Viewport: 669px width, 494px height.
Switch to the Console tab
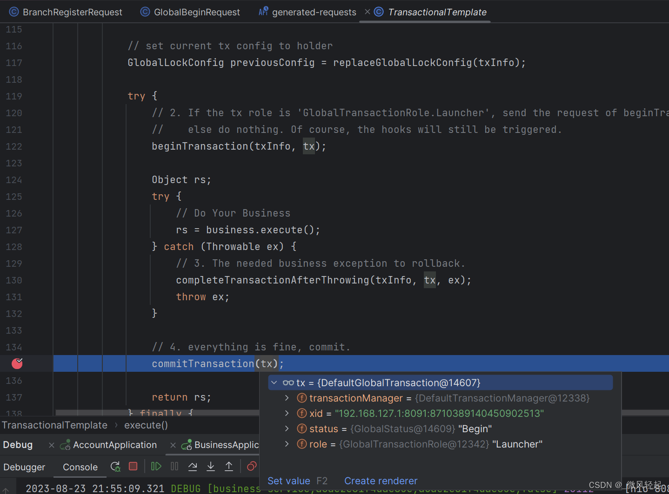click(x=80, y=467)
